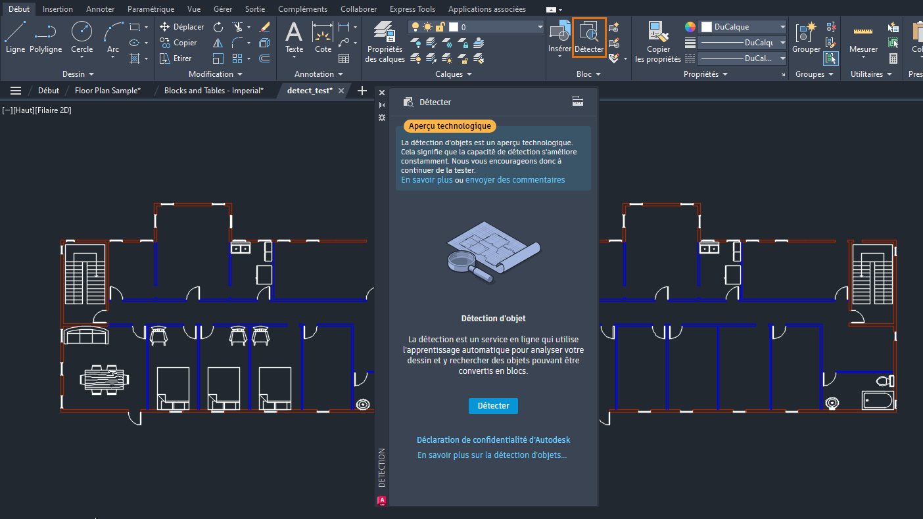Create a new drawing tab with plus button
The image size is (923, 519).
(362, 91)
